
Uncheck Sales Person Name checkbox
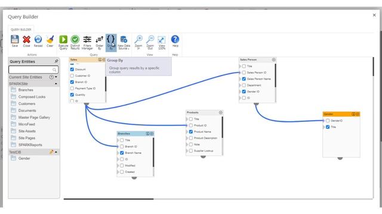(x=244, y=79)
